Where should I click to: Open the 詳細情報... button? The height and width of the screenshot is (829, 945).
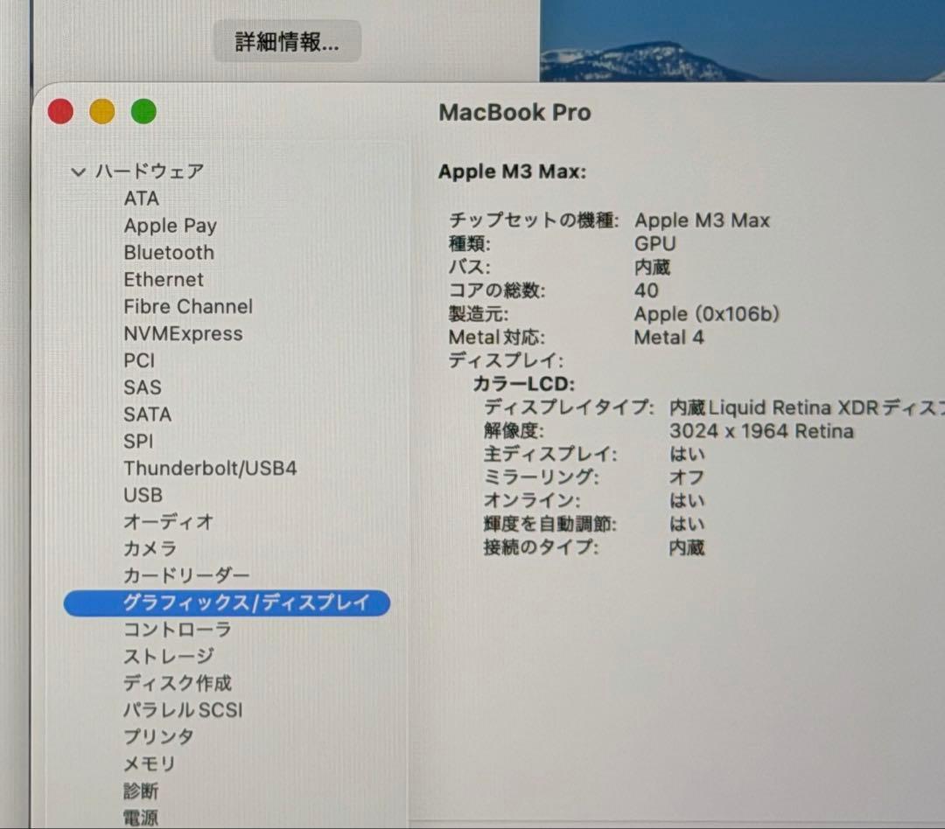[287, 41]
